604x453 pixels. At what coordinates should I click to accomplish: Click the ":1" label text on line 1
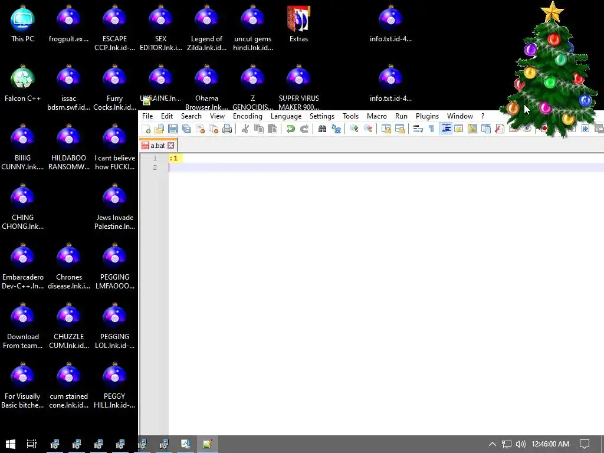click(x=173, y=158)
